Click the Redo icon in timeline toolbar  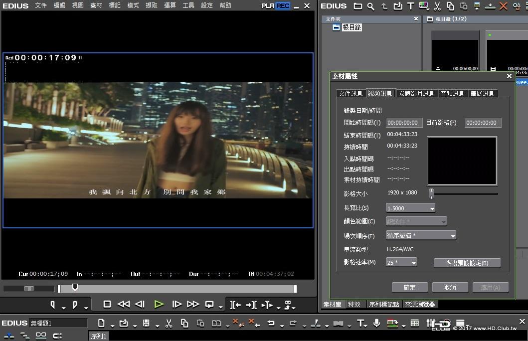point(293,323)
